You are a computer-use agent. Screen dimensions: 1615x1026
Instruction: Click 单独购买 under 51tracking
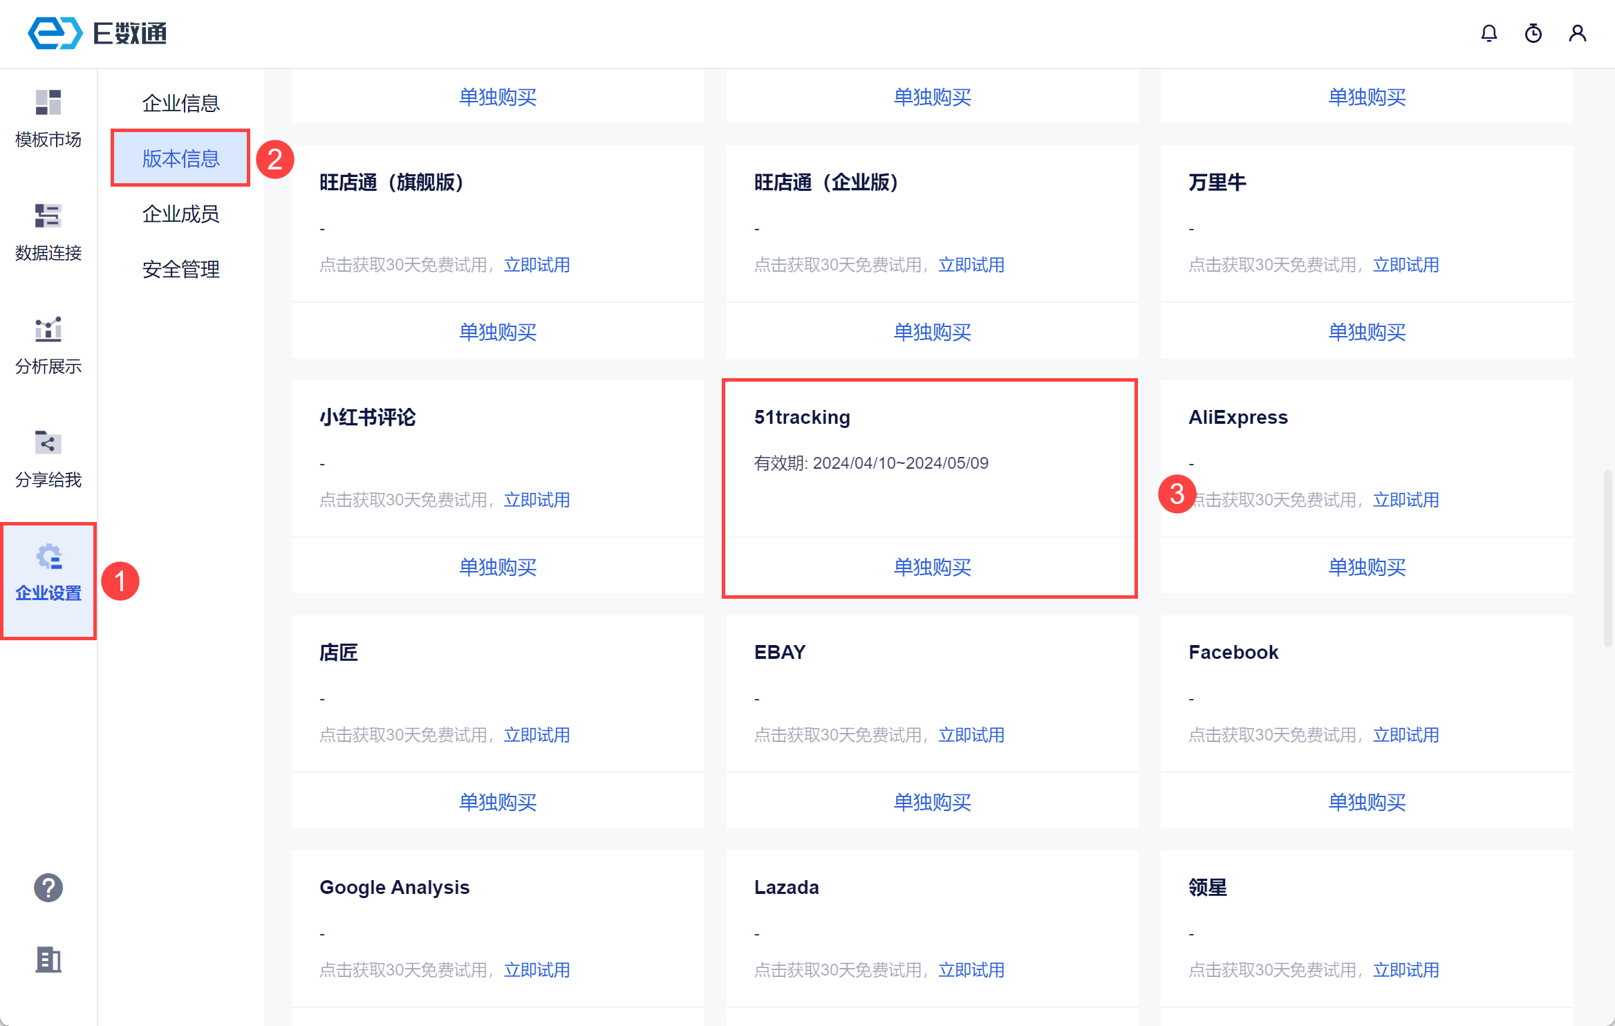(x=932, y=567)
